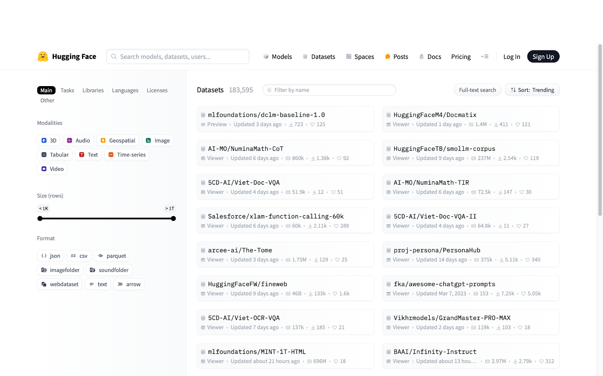The width and height of the screenshot is (603, 376).
Task: Select the arrow format filter
Action: tap(129, 284)
